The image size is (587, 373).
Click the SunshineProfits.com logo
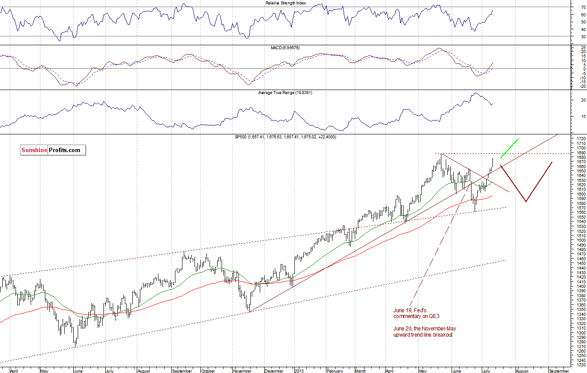pyautogui.click(x=53, y=150)
